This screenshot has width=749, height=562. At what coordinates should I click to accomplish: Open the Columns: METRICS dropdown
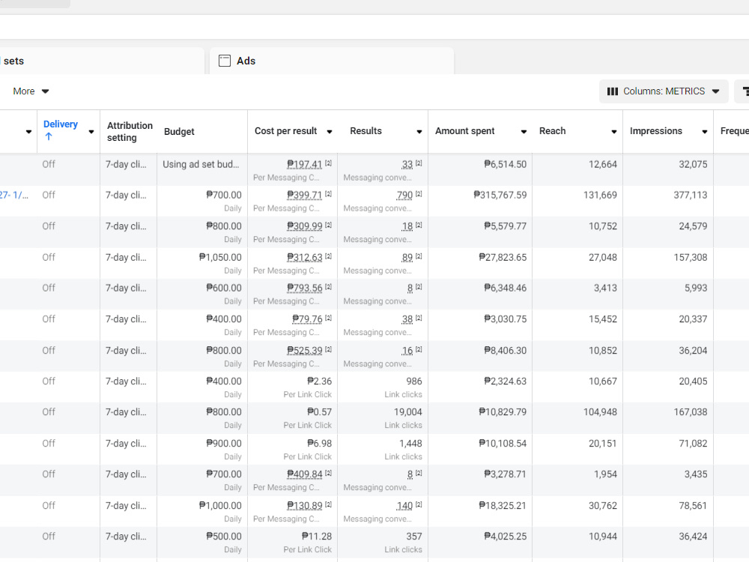click(664, 91)
